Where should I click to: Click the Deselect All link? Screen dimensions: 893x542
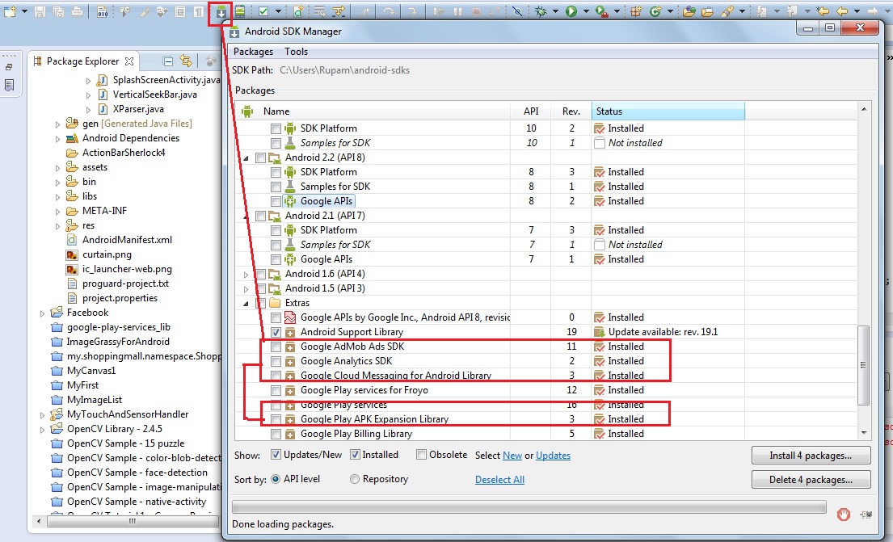[x=499, y=479]
